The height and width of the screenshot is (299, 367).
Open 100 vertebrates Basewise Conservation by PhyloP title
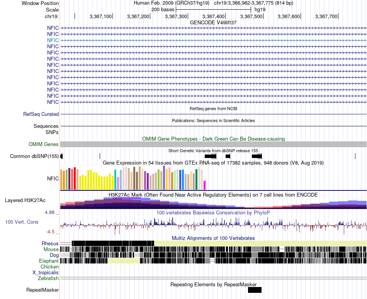(213, 212)
